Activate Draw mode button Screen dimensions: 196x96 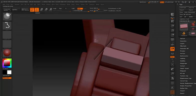tap(37, 10)
